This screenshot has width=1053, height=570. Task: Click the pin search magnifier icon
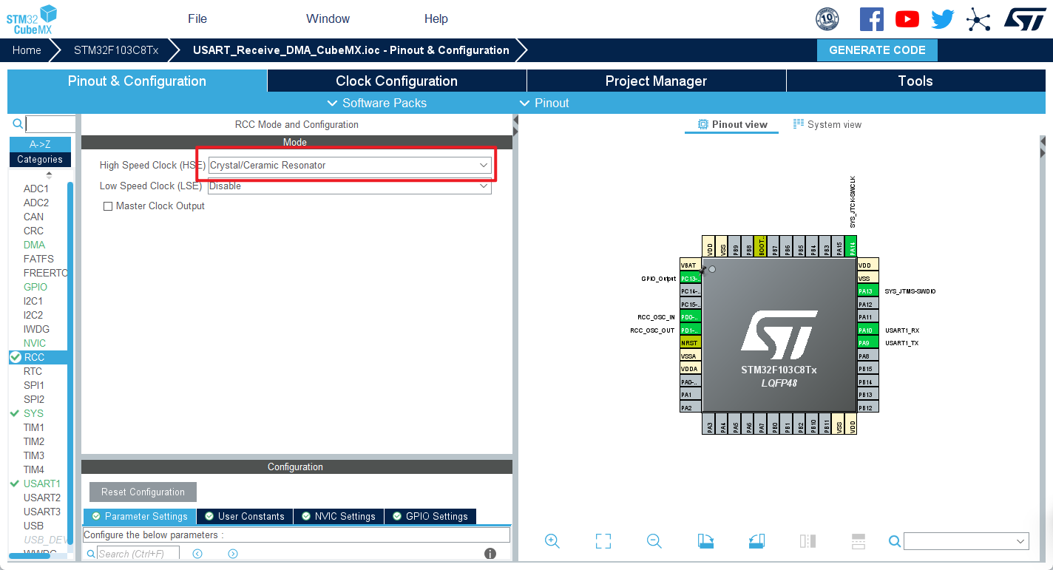click(895, 541)
